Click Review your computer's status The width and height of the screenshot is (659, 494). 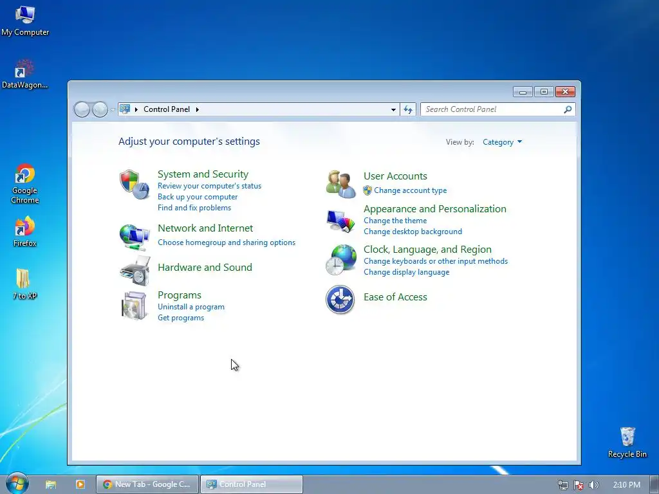(x=209, y=186)
